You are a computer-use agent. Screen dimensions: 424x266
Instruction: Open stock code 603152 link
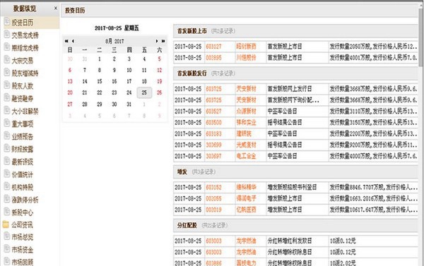(x=213, y=187)
